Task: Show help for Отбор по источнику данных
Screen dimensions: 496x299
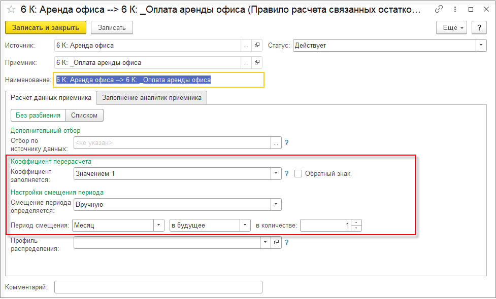Action: [x=287, y=143]
